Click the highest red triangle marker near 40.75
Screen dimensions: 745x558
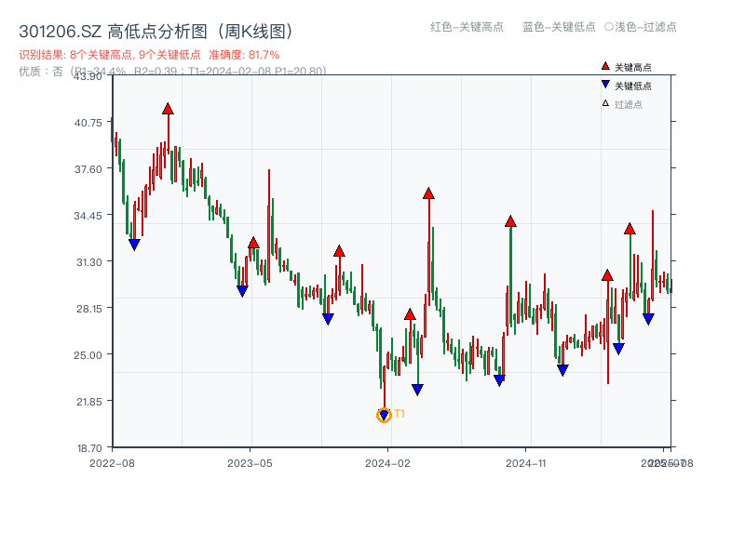coord(167,108)
